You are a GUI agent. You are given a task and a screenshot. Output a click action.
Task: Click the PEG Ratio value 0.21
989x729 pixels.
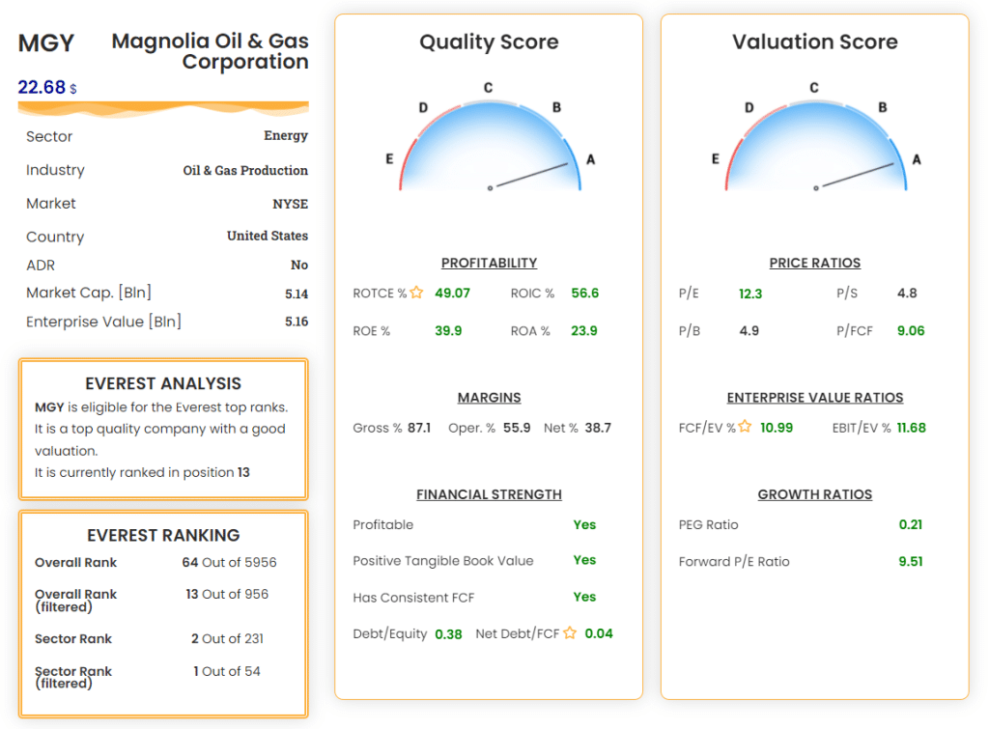pos(911,524)
